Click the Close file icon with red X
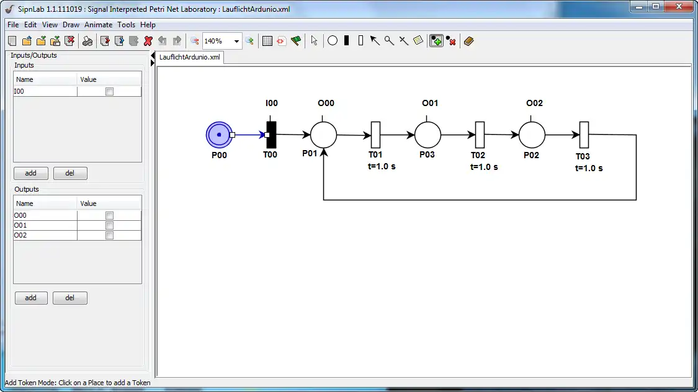 pos(69,41)
